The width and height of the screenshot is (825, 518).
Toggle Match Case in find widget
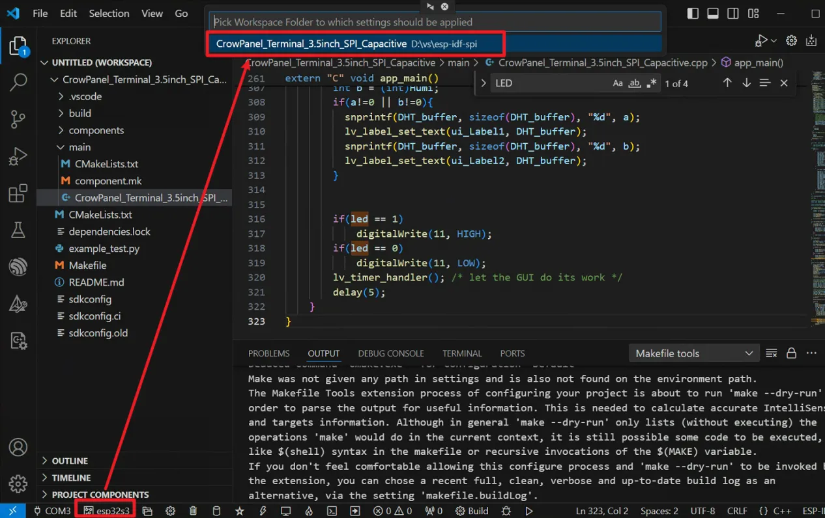click(x=618, y=83)
